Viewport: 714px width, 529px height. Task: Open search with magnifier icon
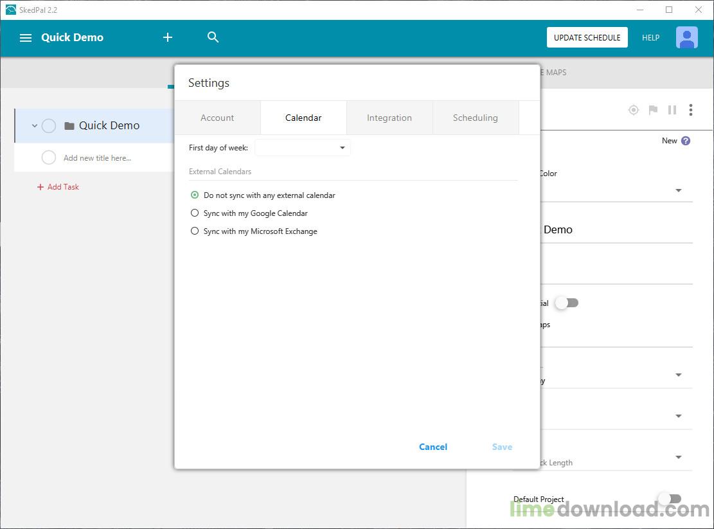(x=213, y=37)
